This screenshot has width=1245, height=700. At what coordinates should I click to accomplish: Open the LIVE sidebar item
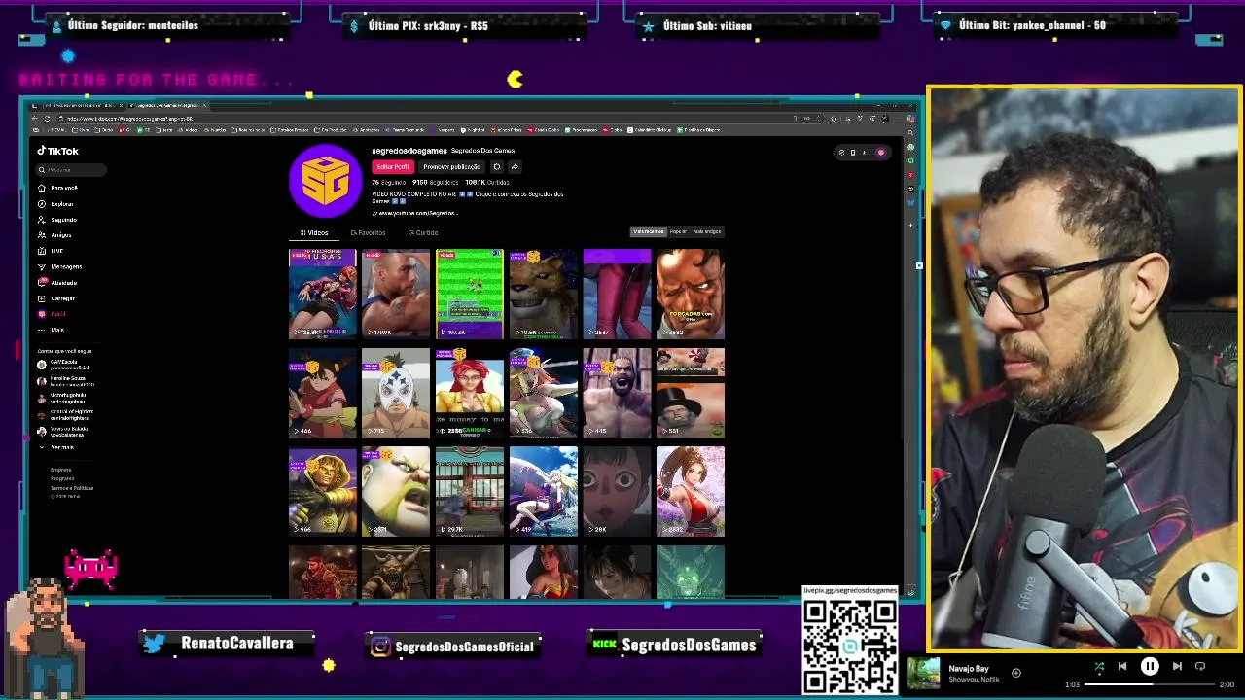51,251
